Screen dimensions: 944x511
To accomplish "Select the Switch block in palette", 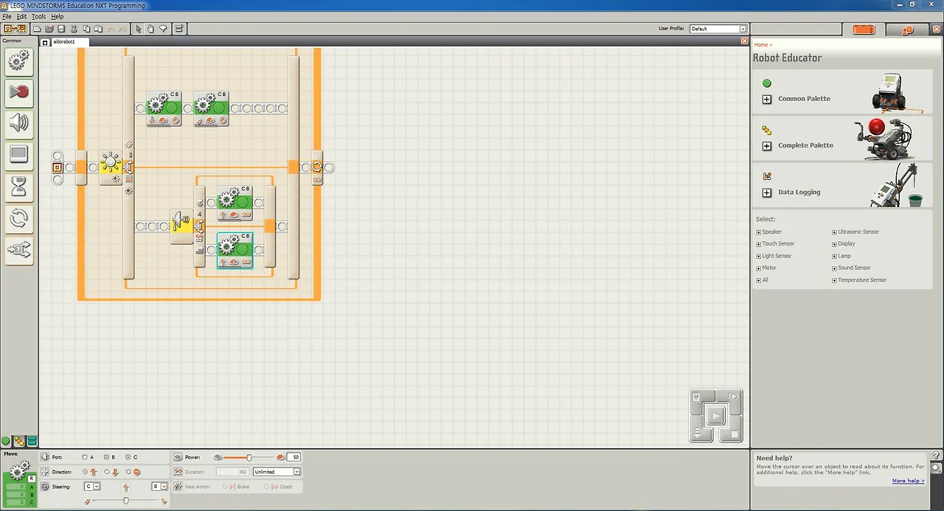I will (19, 251).
